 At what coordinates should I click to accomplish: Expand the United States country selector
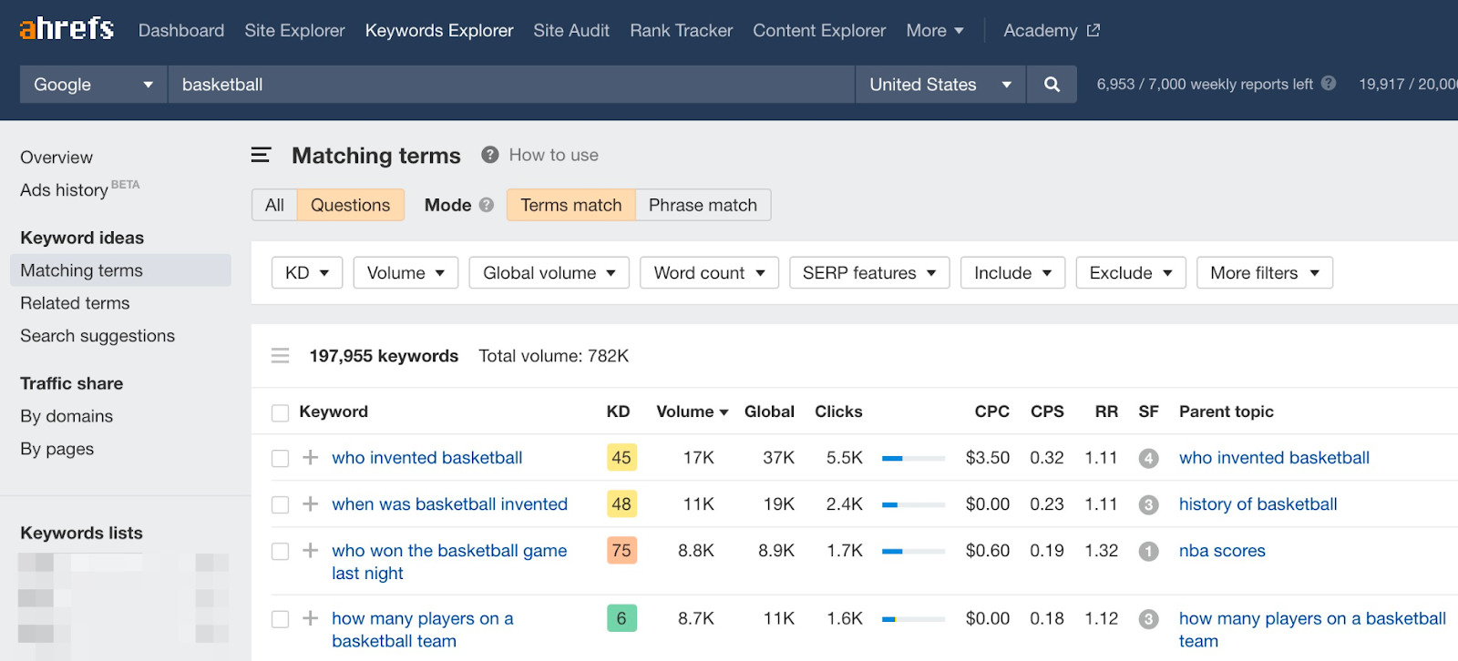[939, 85]
